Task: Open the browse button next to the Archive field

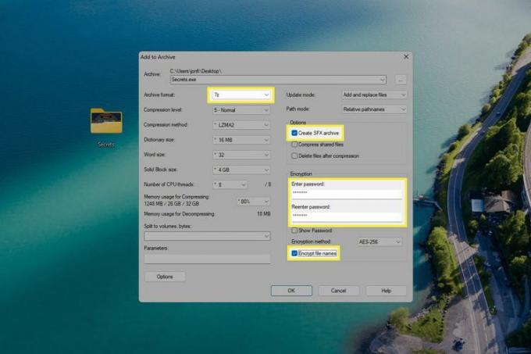Action: (x=401, y=80)
